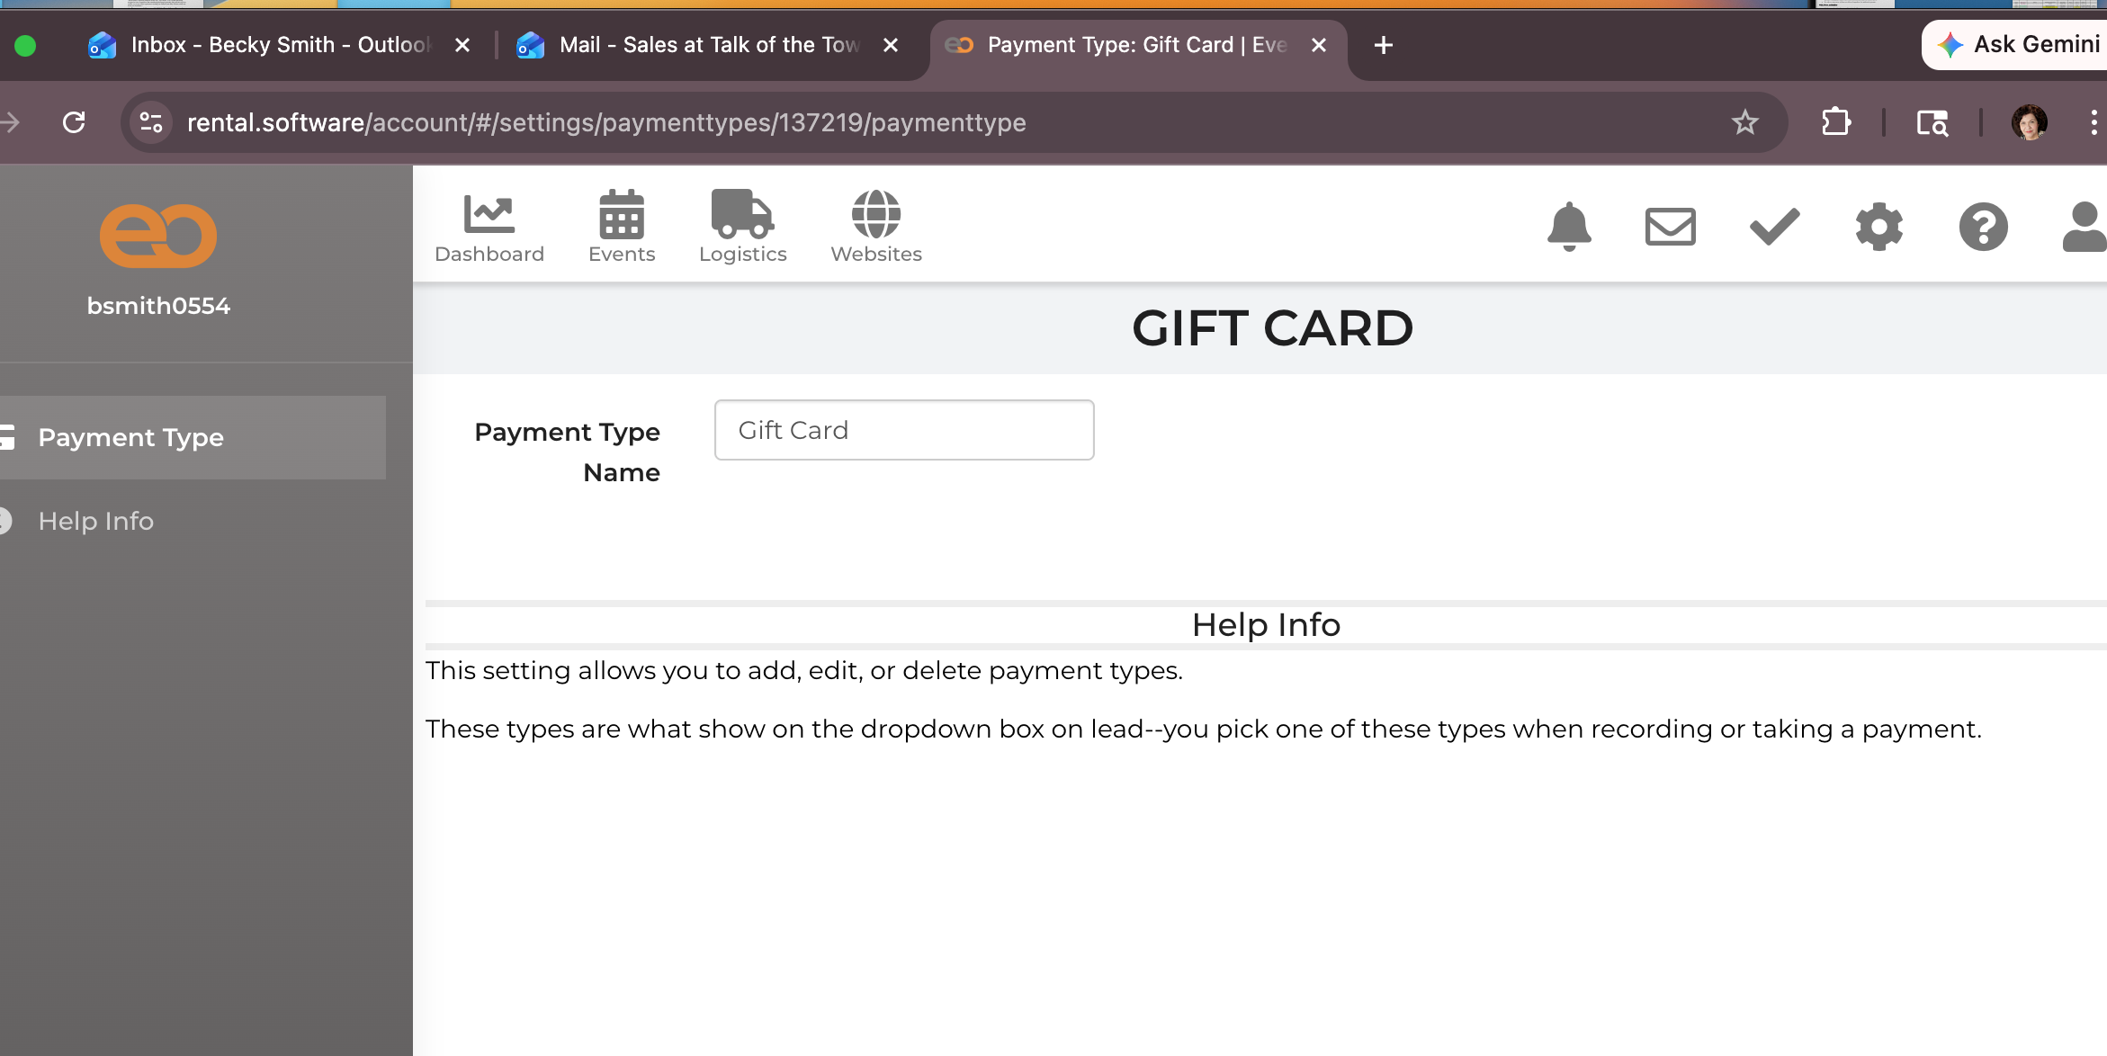Open the messages envelope icon
The width and height of the screenshot is (2107, 1056).
point(1670,226)
